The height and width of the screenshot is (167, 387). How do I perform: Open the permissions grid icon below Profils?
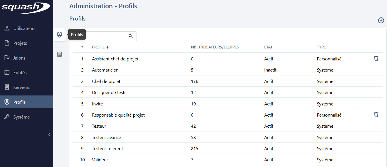pos(59,54)
